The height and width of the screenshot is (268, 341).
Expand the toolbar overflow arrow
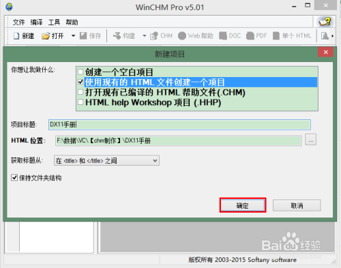point(333,36)
